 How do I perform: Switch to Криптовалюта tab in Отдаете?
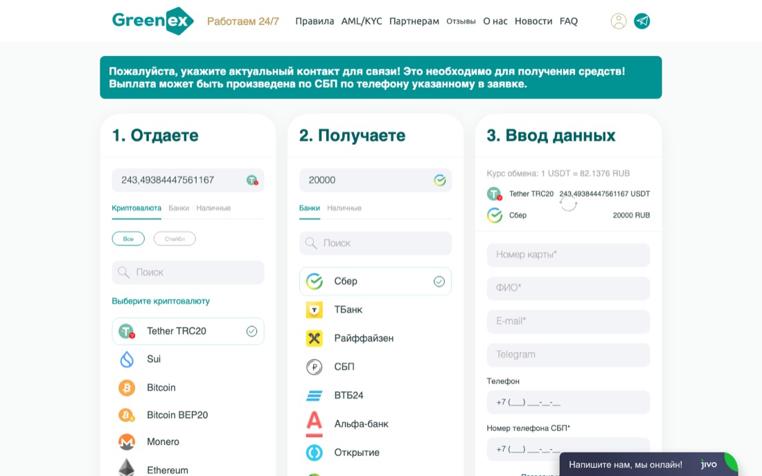coord(136,208)
